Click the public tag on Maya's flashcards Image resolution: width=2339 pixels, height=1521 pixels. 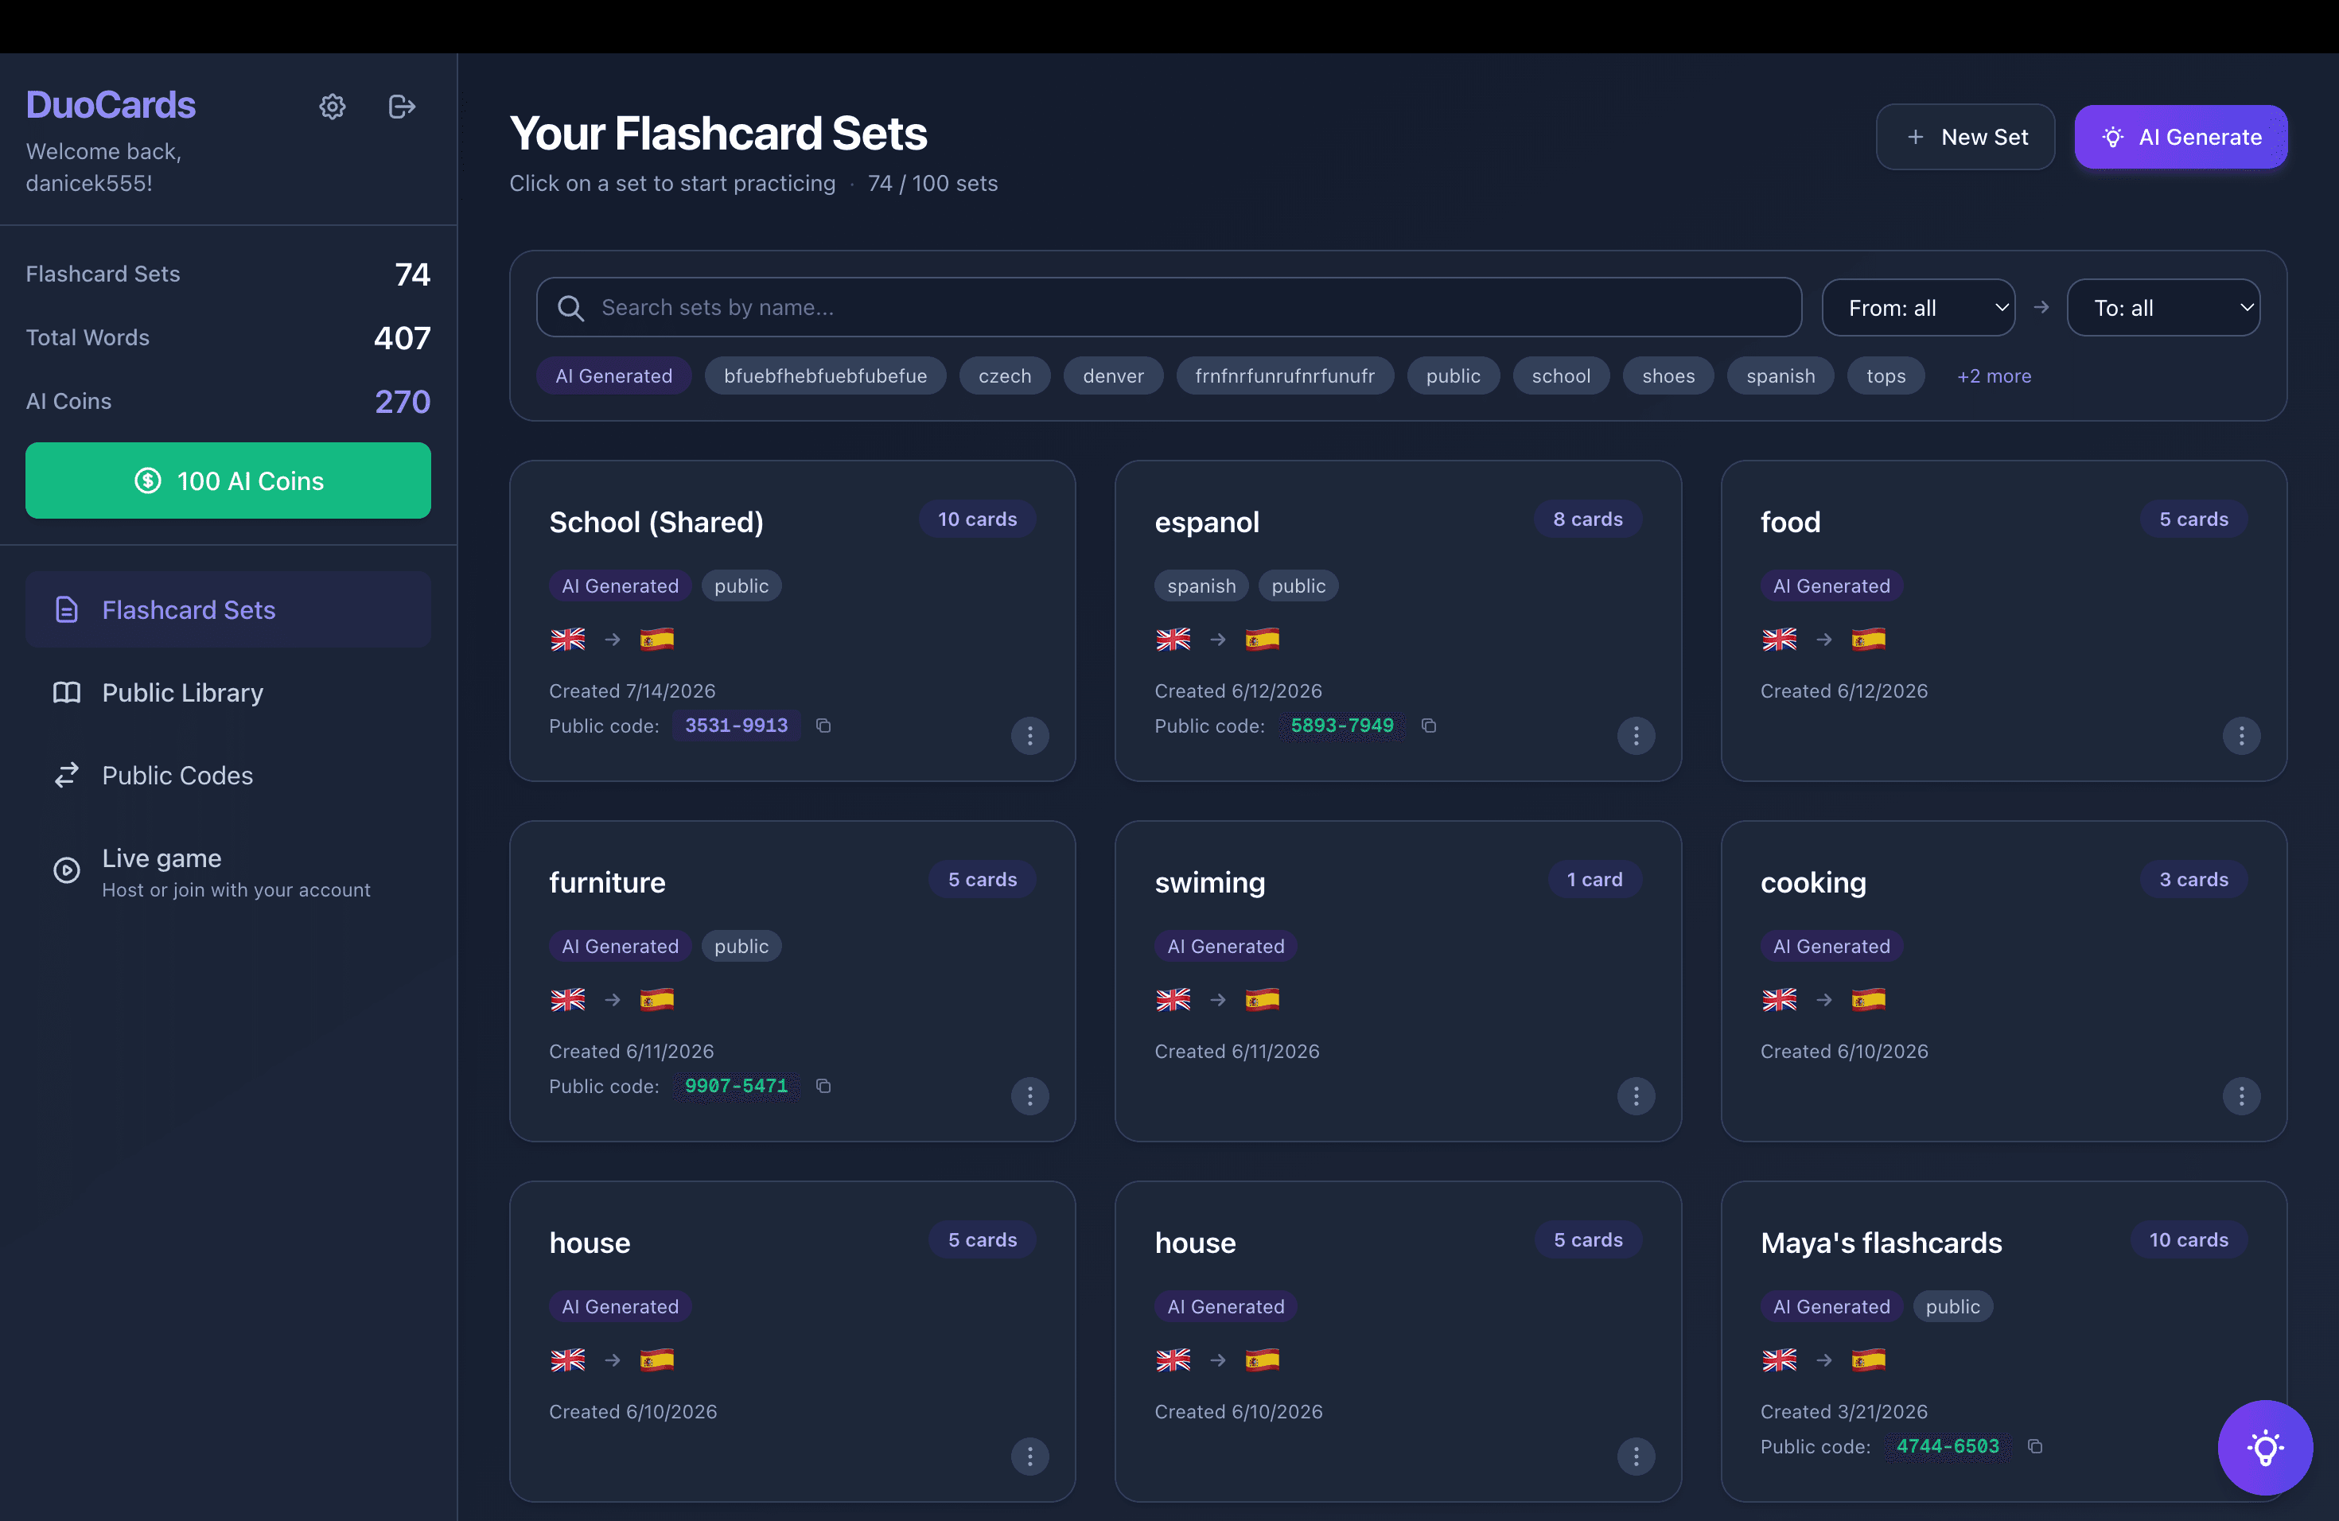(1952, 1307)
